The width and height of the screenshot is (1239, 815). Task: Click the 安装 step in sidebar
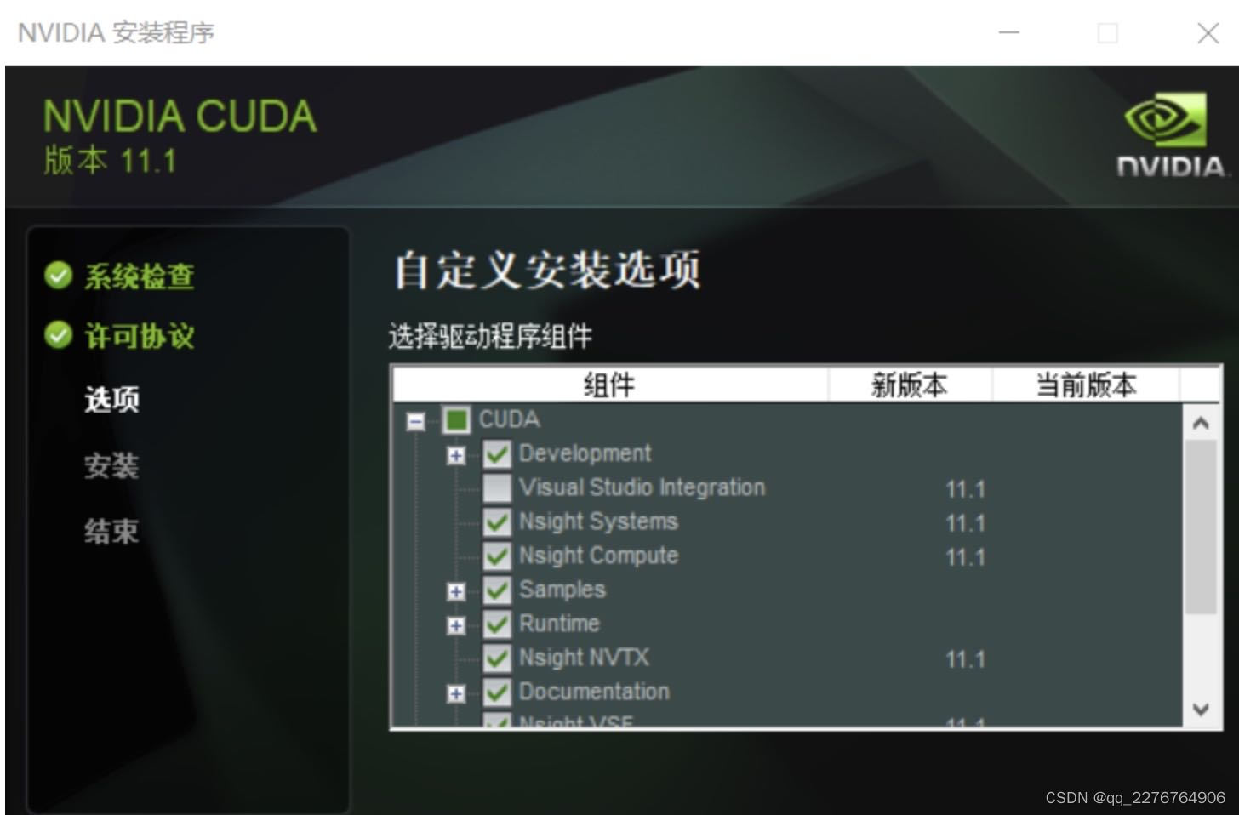click(x=111, y=465)
